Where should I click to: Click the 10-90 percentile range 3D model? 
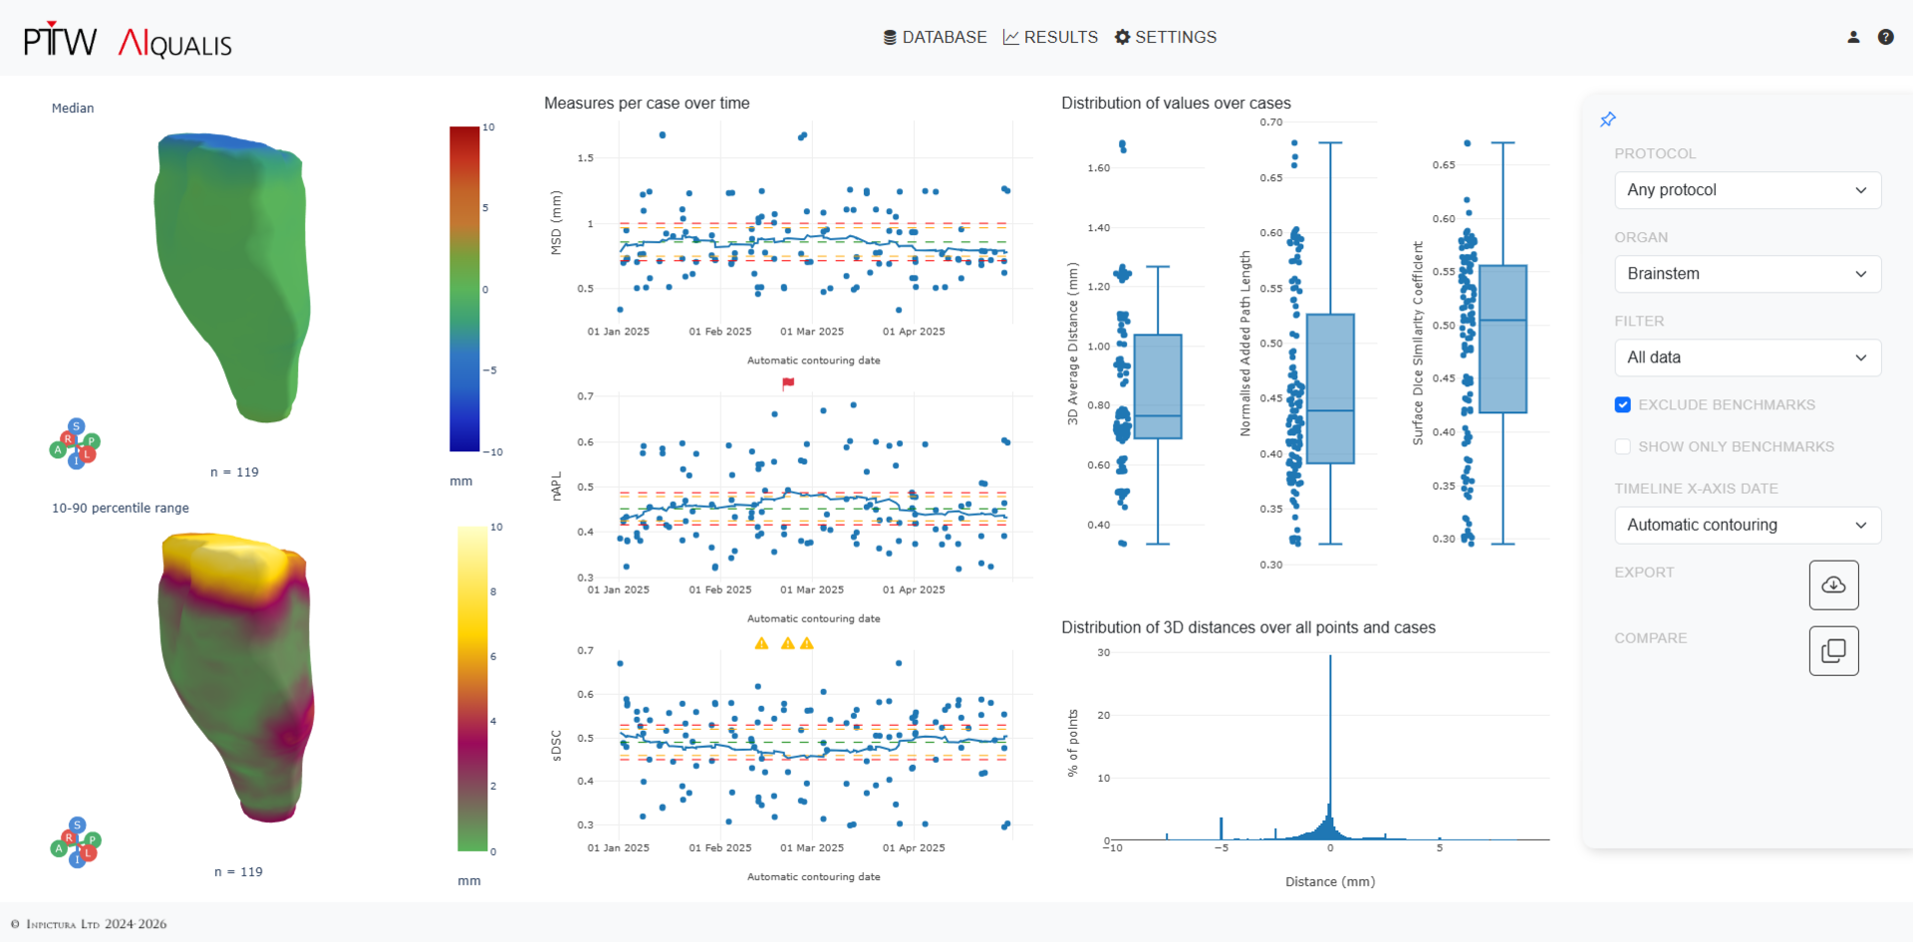(x=235, y=677)
